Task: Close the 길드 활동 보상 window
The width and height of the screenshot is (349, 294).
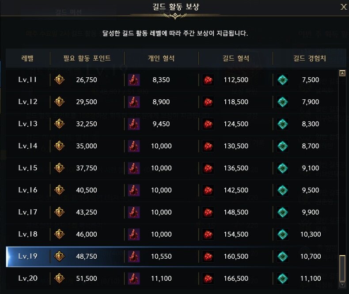Action: (343, 7)
